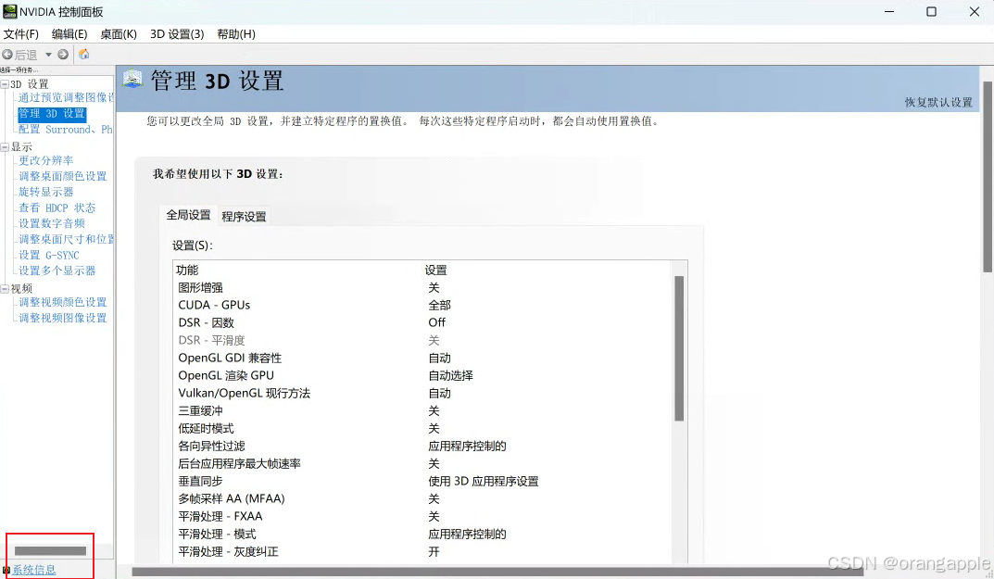
Task: Select the 后台应用程序最大帧速率 row
Action: [422, 463]
